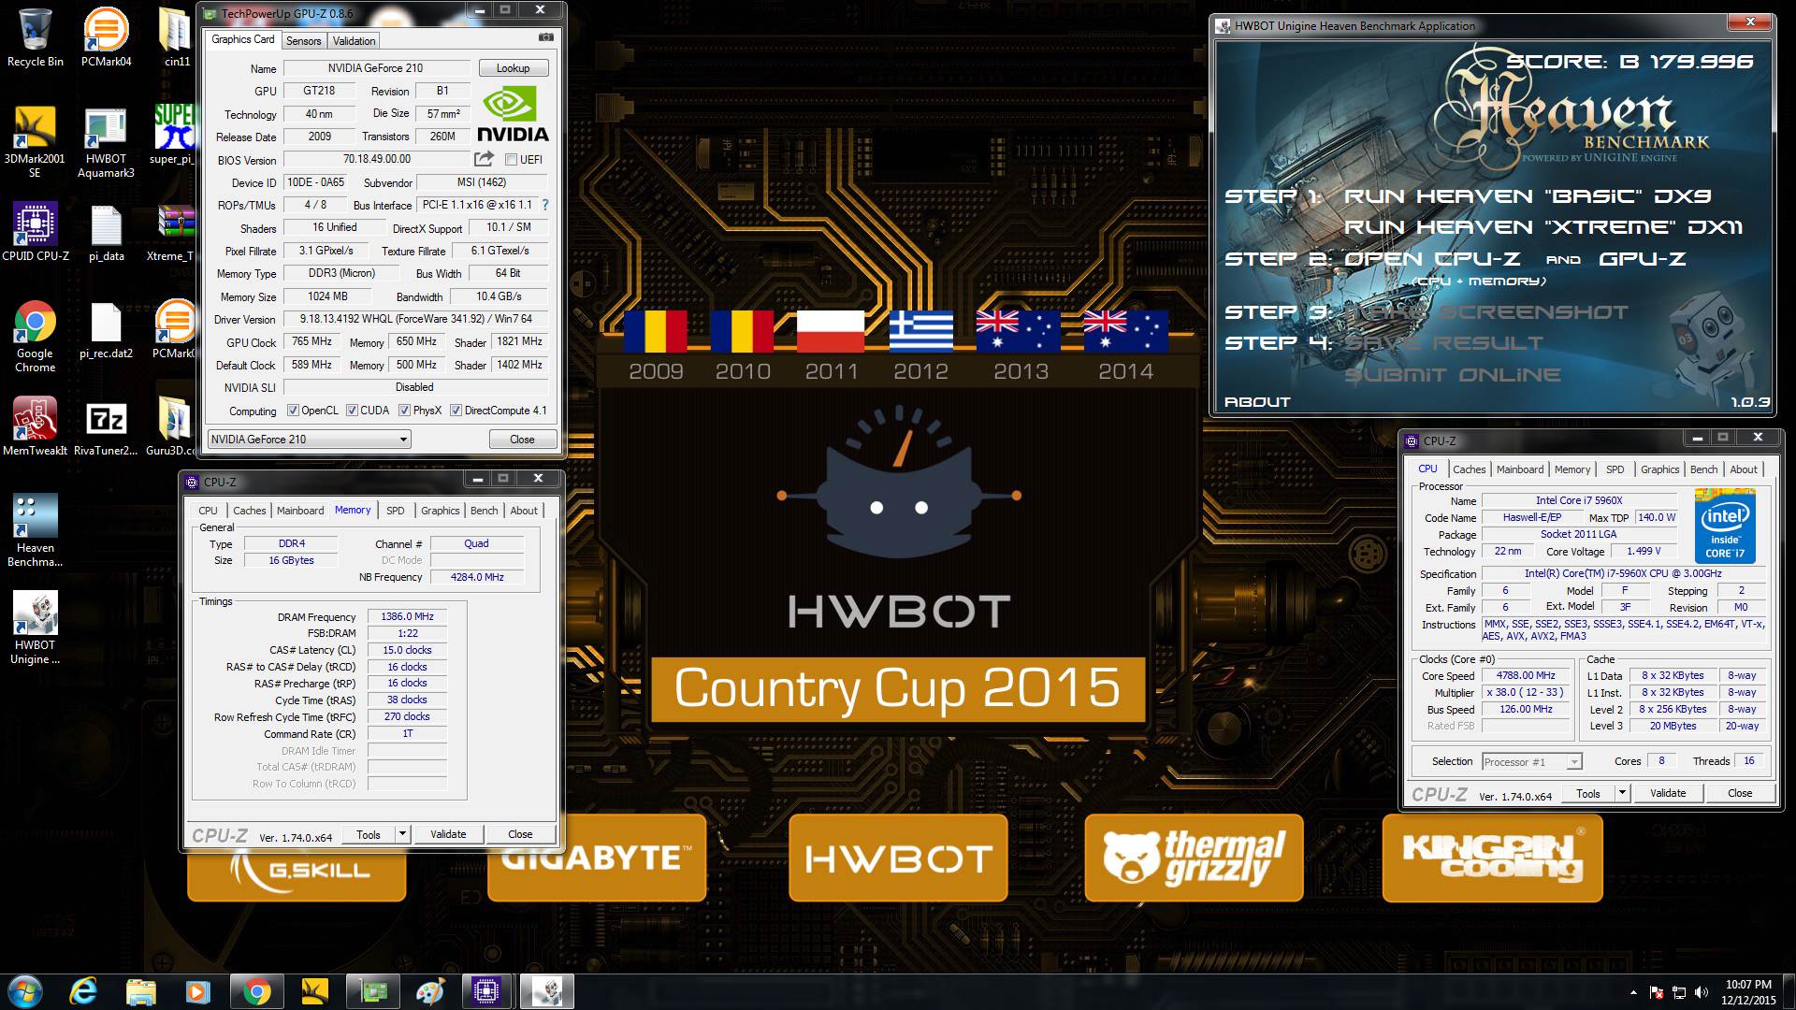Open Windows Media Player taskbar icon

click(197, 991)
